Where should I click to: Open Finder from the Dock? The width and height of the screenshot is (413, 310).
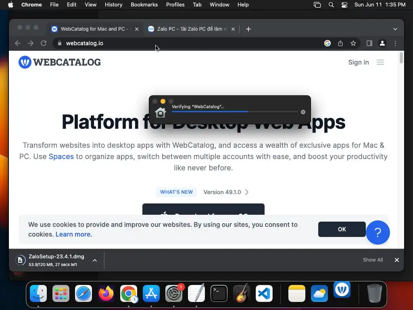click(38, 293)
